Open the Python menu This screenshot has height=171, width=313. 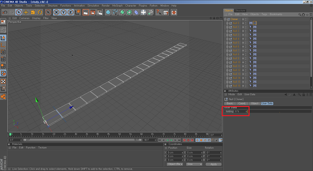click(154, 6)
